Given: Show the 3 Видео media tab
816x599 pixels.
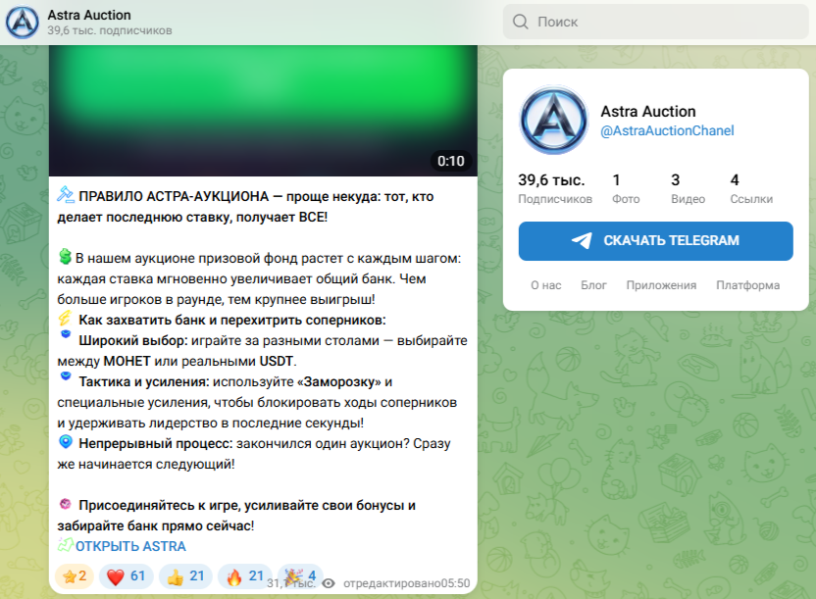Looking at the screenshot, I should point(688,188).
